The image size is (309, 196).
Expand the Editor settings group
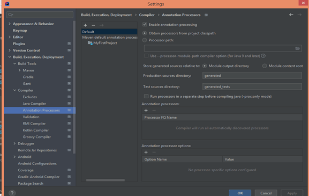pyautogui.click(x=10, y=37)
